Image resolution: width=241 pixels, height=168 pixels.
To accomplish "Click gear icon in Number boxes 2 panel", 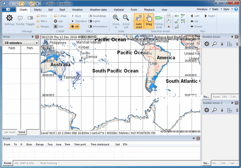I will point(207,110).
